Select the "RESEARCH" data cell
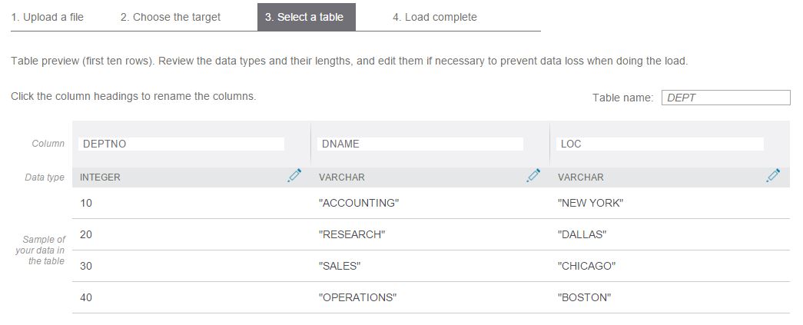This screenshot has width=803, height=325. click(352, 235)
